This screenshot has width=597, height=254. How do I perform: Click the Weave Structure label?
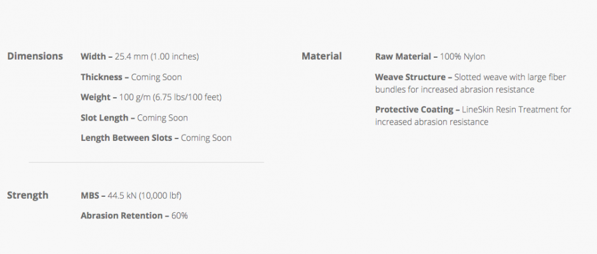pos(410,77)
